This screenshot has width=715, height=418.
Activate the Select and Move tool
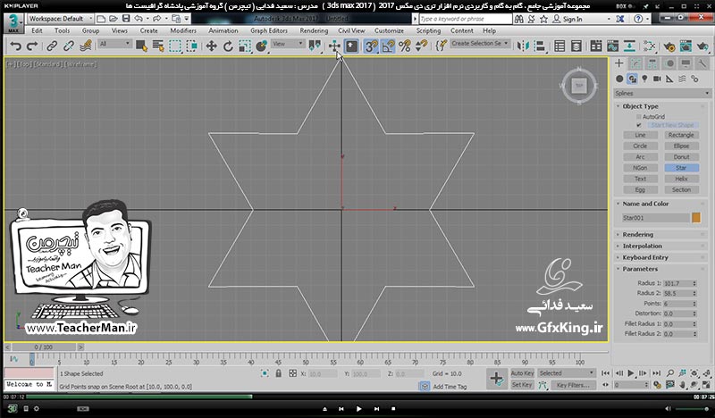(211, 46)
